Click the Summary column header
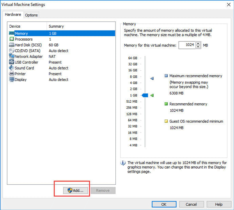The image size is (234, 210). 56,27
